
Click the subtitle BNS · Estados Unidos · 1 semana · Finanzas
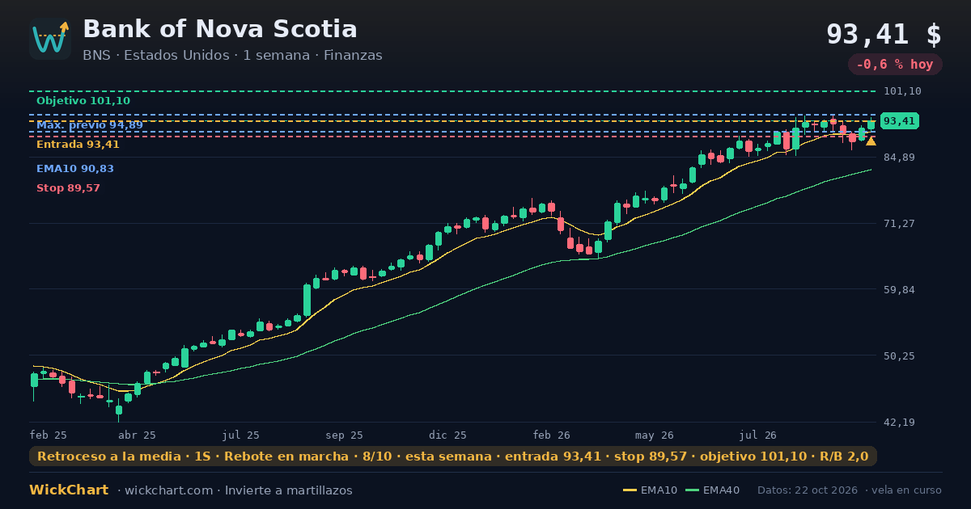pos(232,56)
